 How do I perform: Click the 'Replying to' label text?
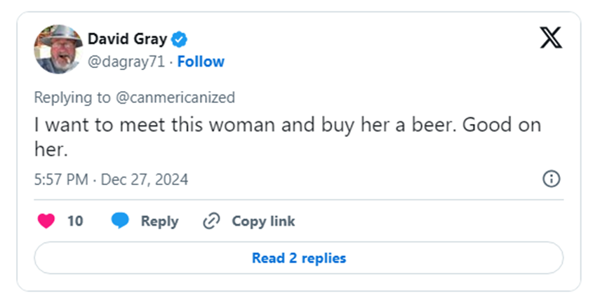72,97
